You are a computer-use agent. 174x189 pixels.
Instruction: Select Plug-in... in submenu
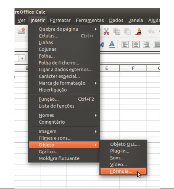pyautogui.click(x=123, y=151)
